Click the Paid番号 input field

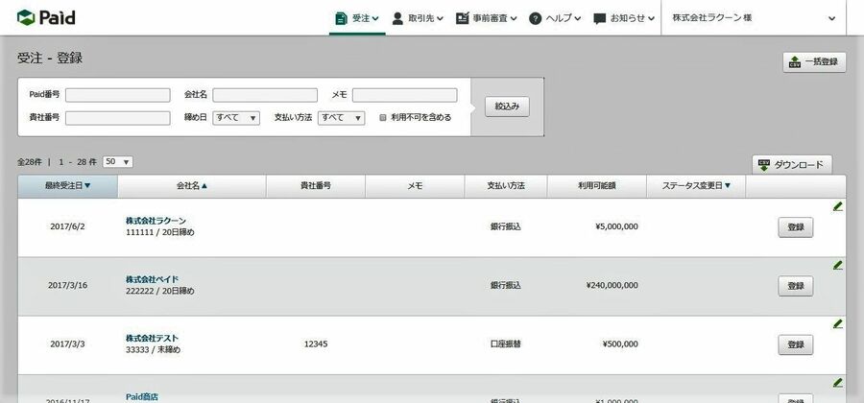pos(117,95)
